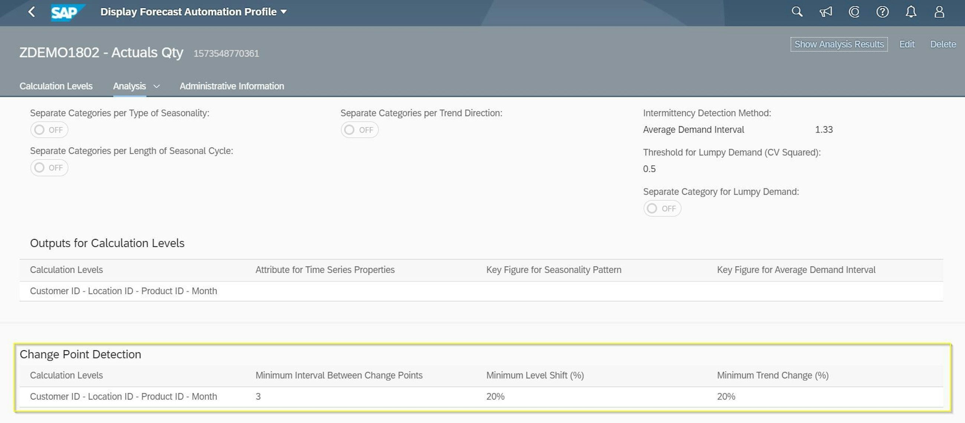Click the back arrow in the header
Screen dimensions: 965x423
(x=32, y=12)
